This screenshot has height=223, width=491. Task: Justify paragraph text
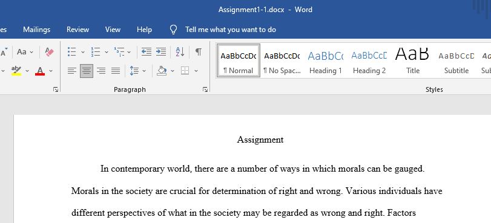click(116, 71)
